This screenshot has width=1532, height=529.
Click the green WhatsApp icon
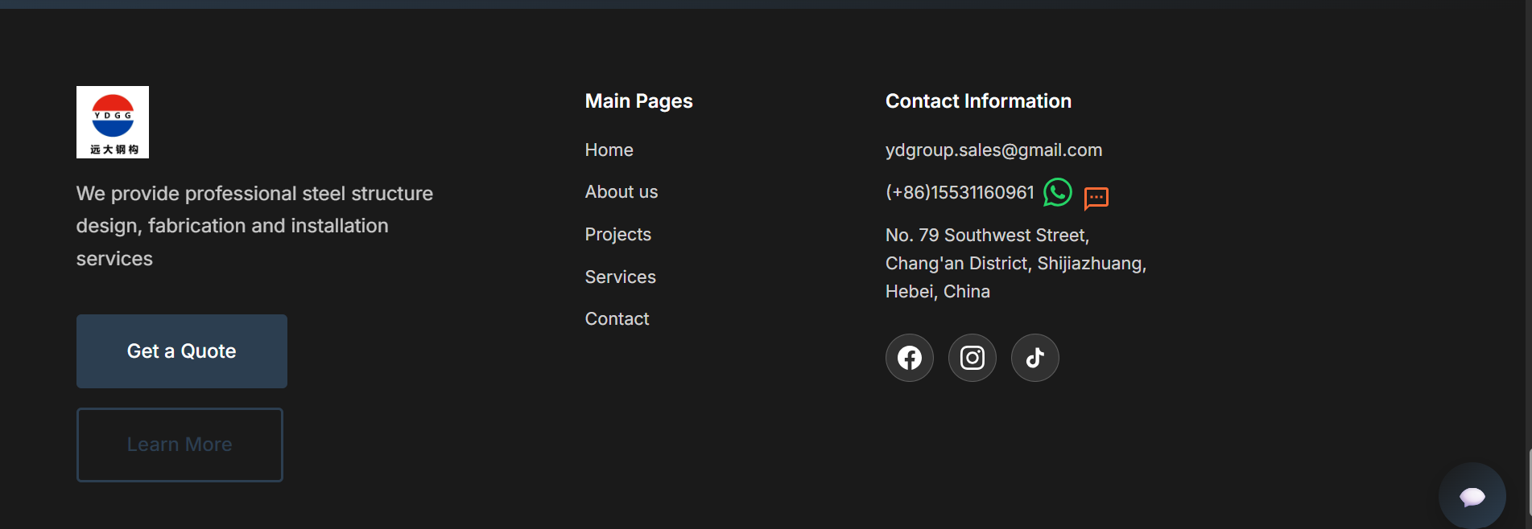pos(1058,193)
